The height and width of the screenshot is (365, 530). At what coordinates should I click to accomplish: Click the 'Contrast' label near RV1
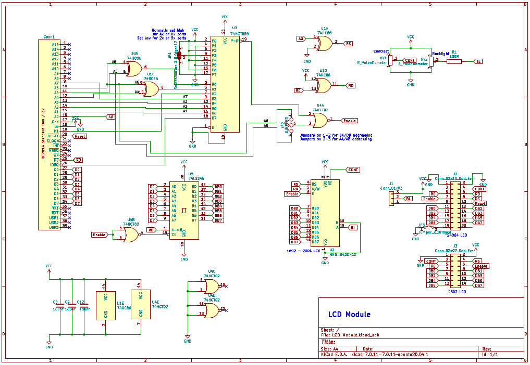tap(381, 51)
